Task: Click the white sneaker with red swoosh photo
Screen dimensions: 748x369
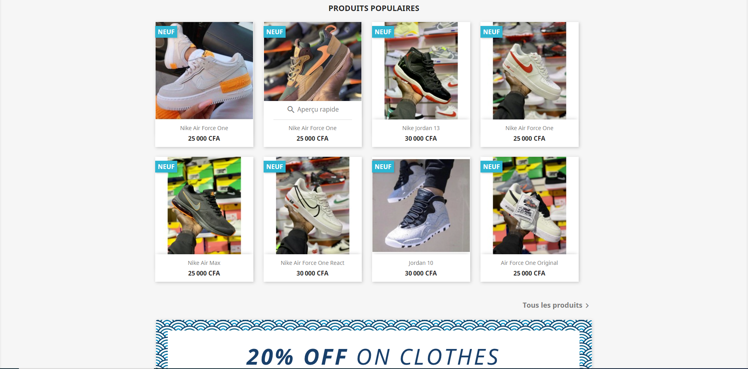Action: 529,71
